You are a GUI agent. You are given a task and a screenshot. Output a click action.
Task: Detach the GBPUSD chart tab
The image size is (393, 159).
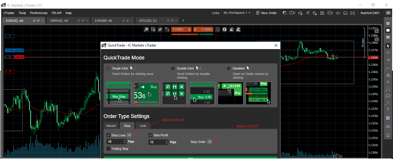[79, 21]
